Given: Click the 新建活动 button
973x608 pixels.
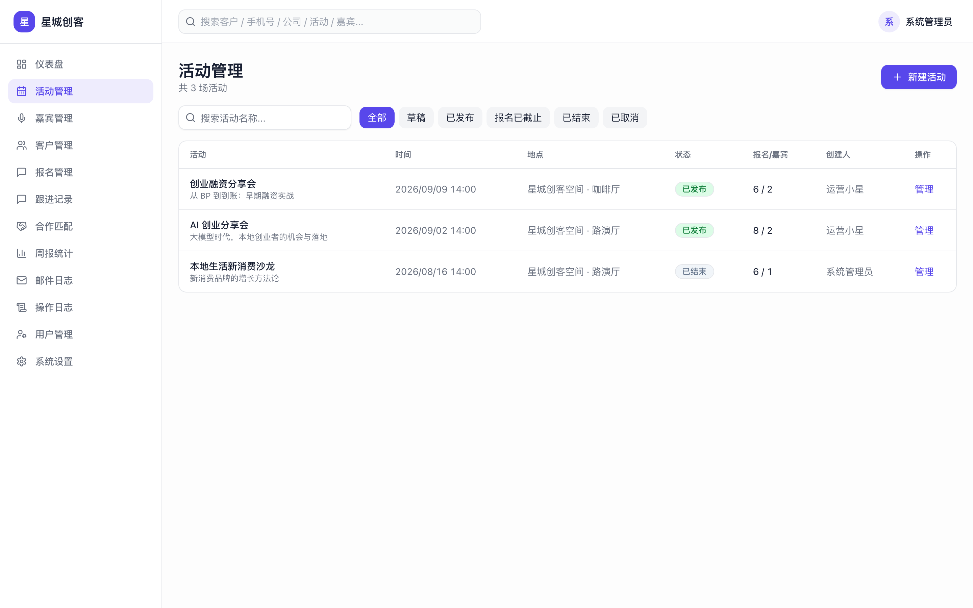Looking at the screenshot, I should click(919, 77).
